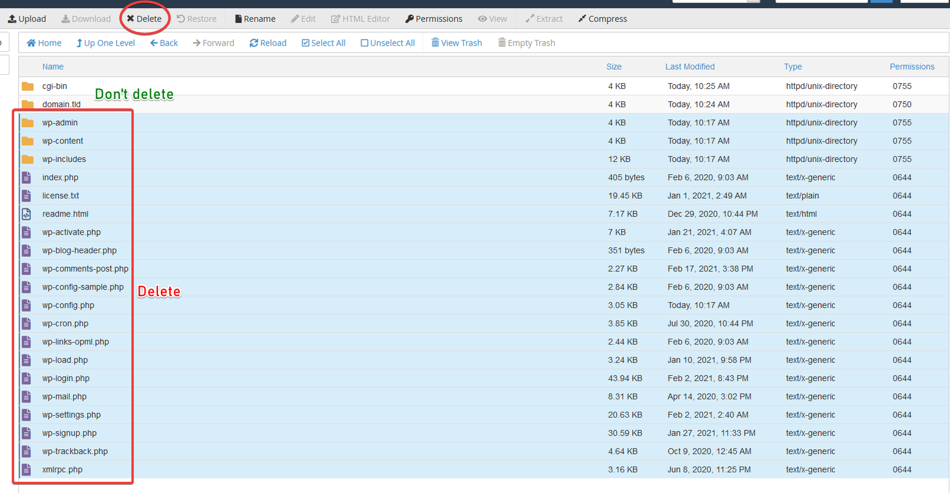Click the Upload toolbar button

[x=27, y=19]
